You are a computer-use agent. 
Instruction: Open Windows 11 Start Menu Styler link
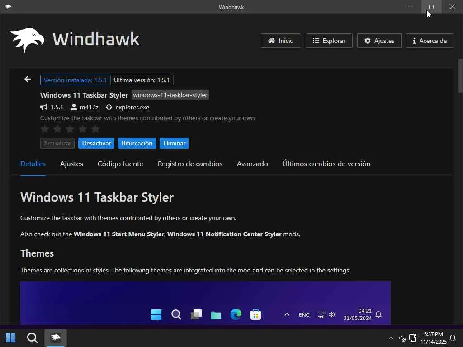click(119, 234)
